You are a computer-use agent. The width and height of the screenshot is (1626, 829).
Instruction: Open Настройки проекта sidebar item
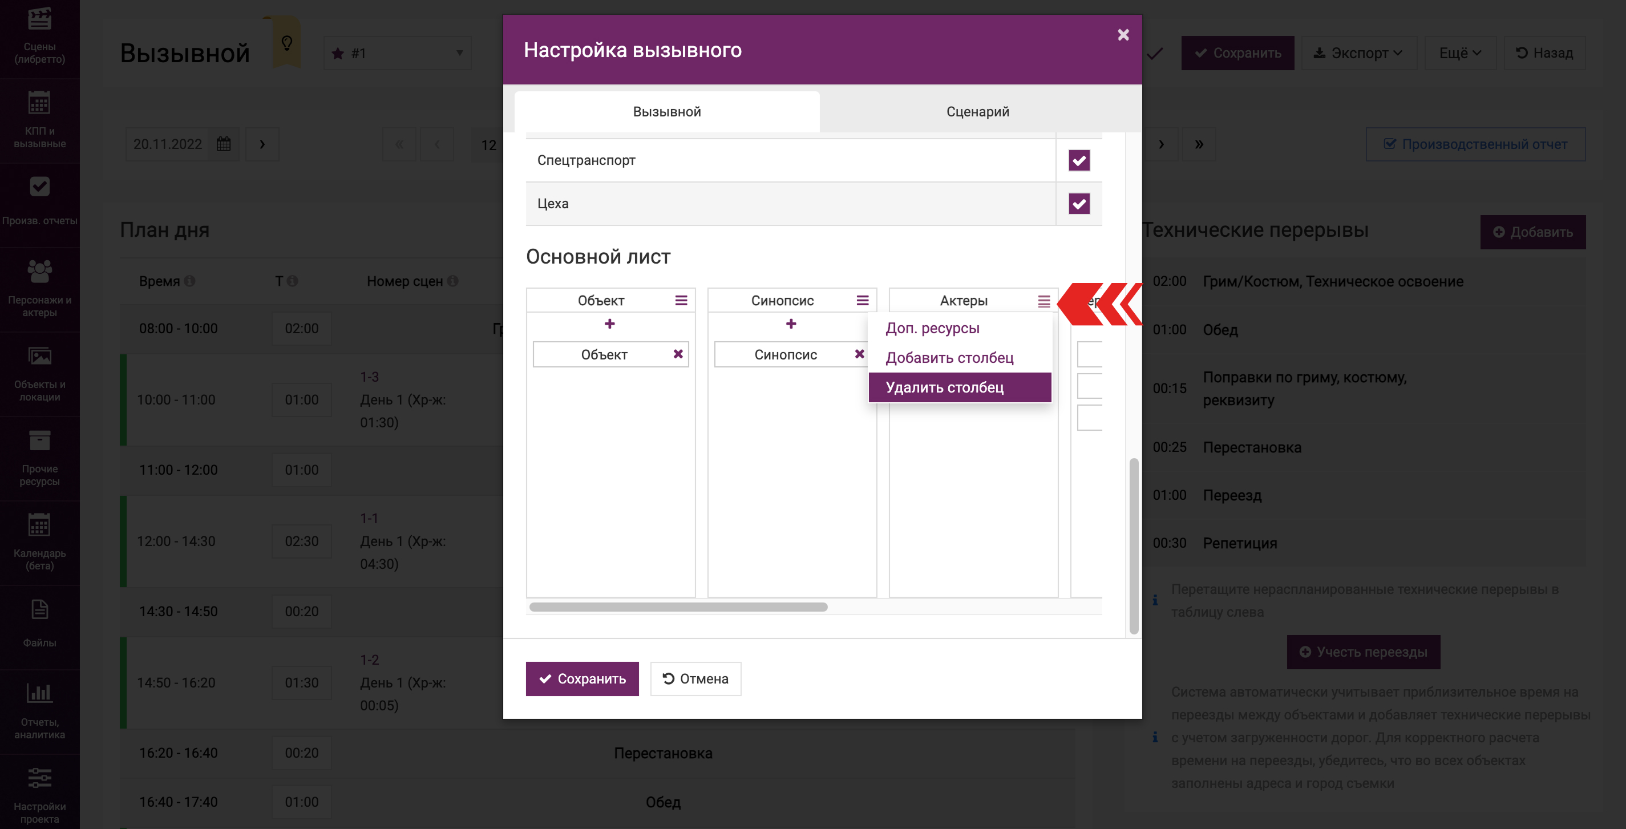click(x=40, y=794)
